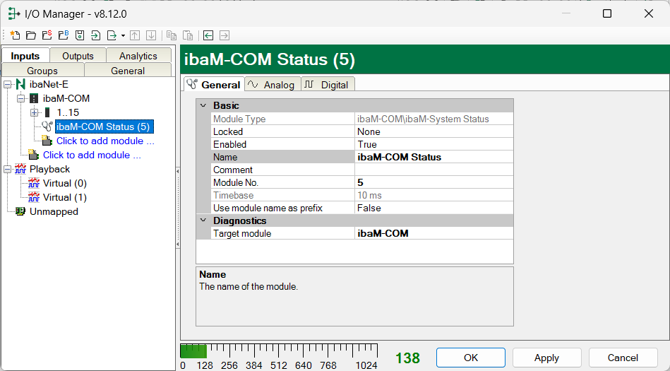Click the Module Type value text
The width and height of the screenshot is (670, 371).
tap(423, 119)
